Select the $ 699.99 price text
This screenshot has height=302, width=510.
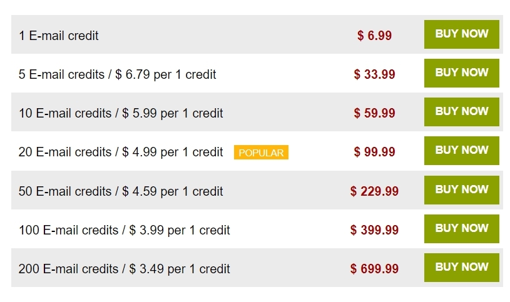[374, 269]
